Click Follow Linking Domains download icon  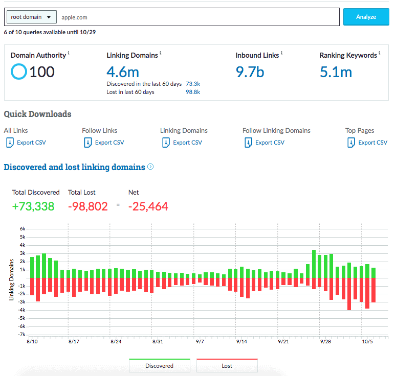point(248,143)
